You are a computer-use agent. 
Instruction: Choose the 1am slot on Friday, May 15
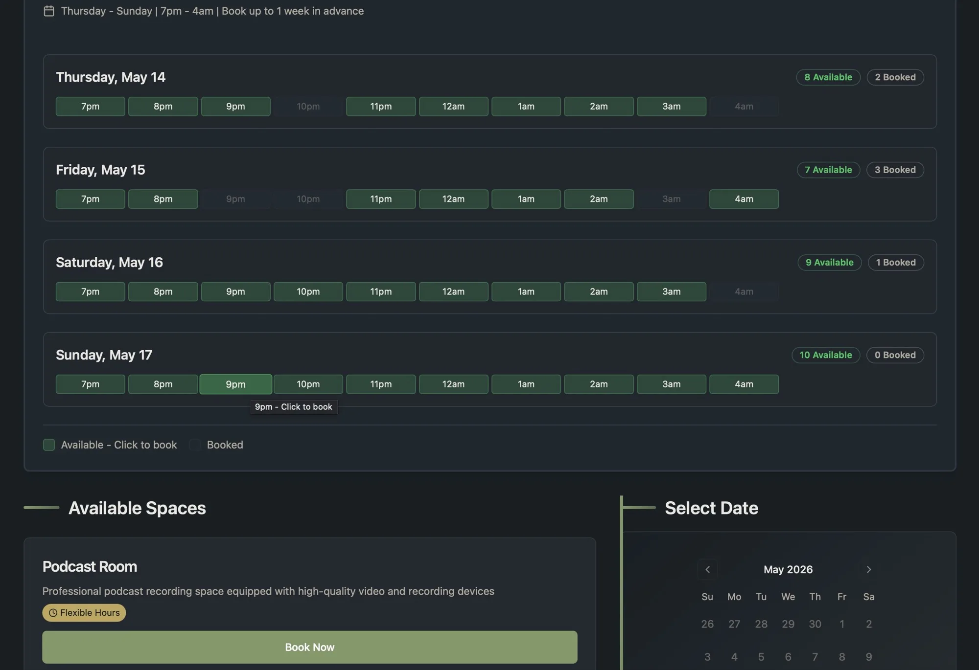point(526,199)
